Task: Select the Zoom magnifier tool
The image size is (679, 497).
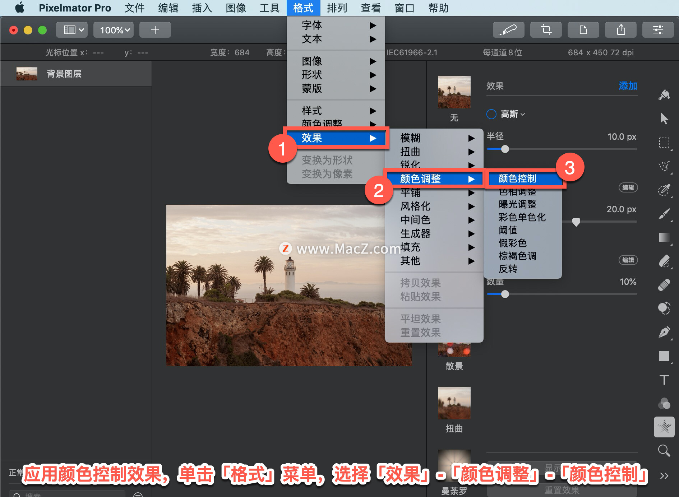Action: point(664,451)
